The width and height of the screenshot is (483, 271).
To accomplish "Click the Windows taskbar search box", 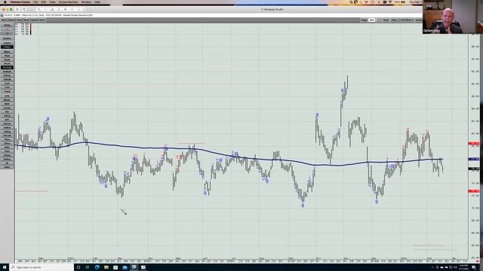I will tap(42, 267).
